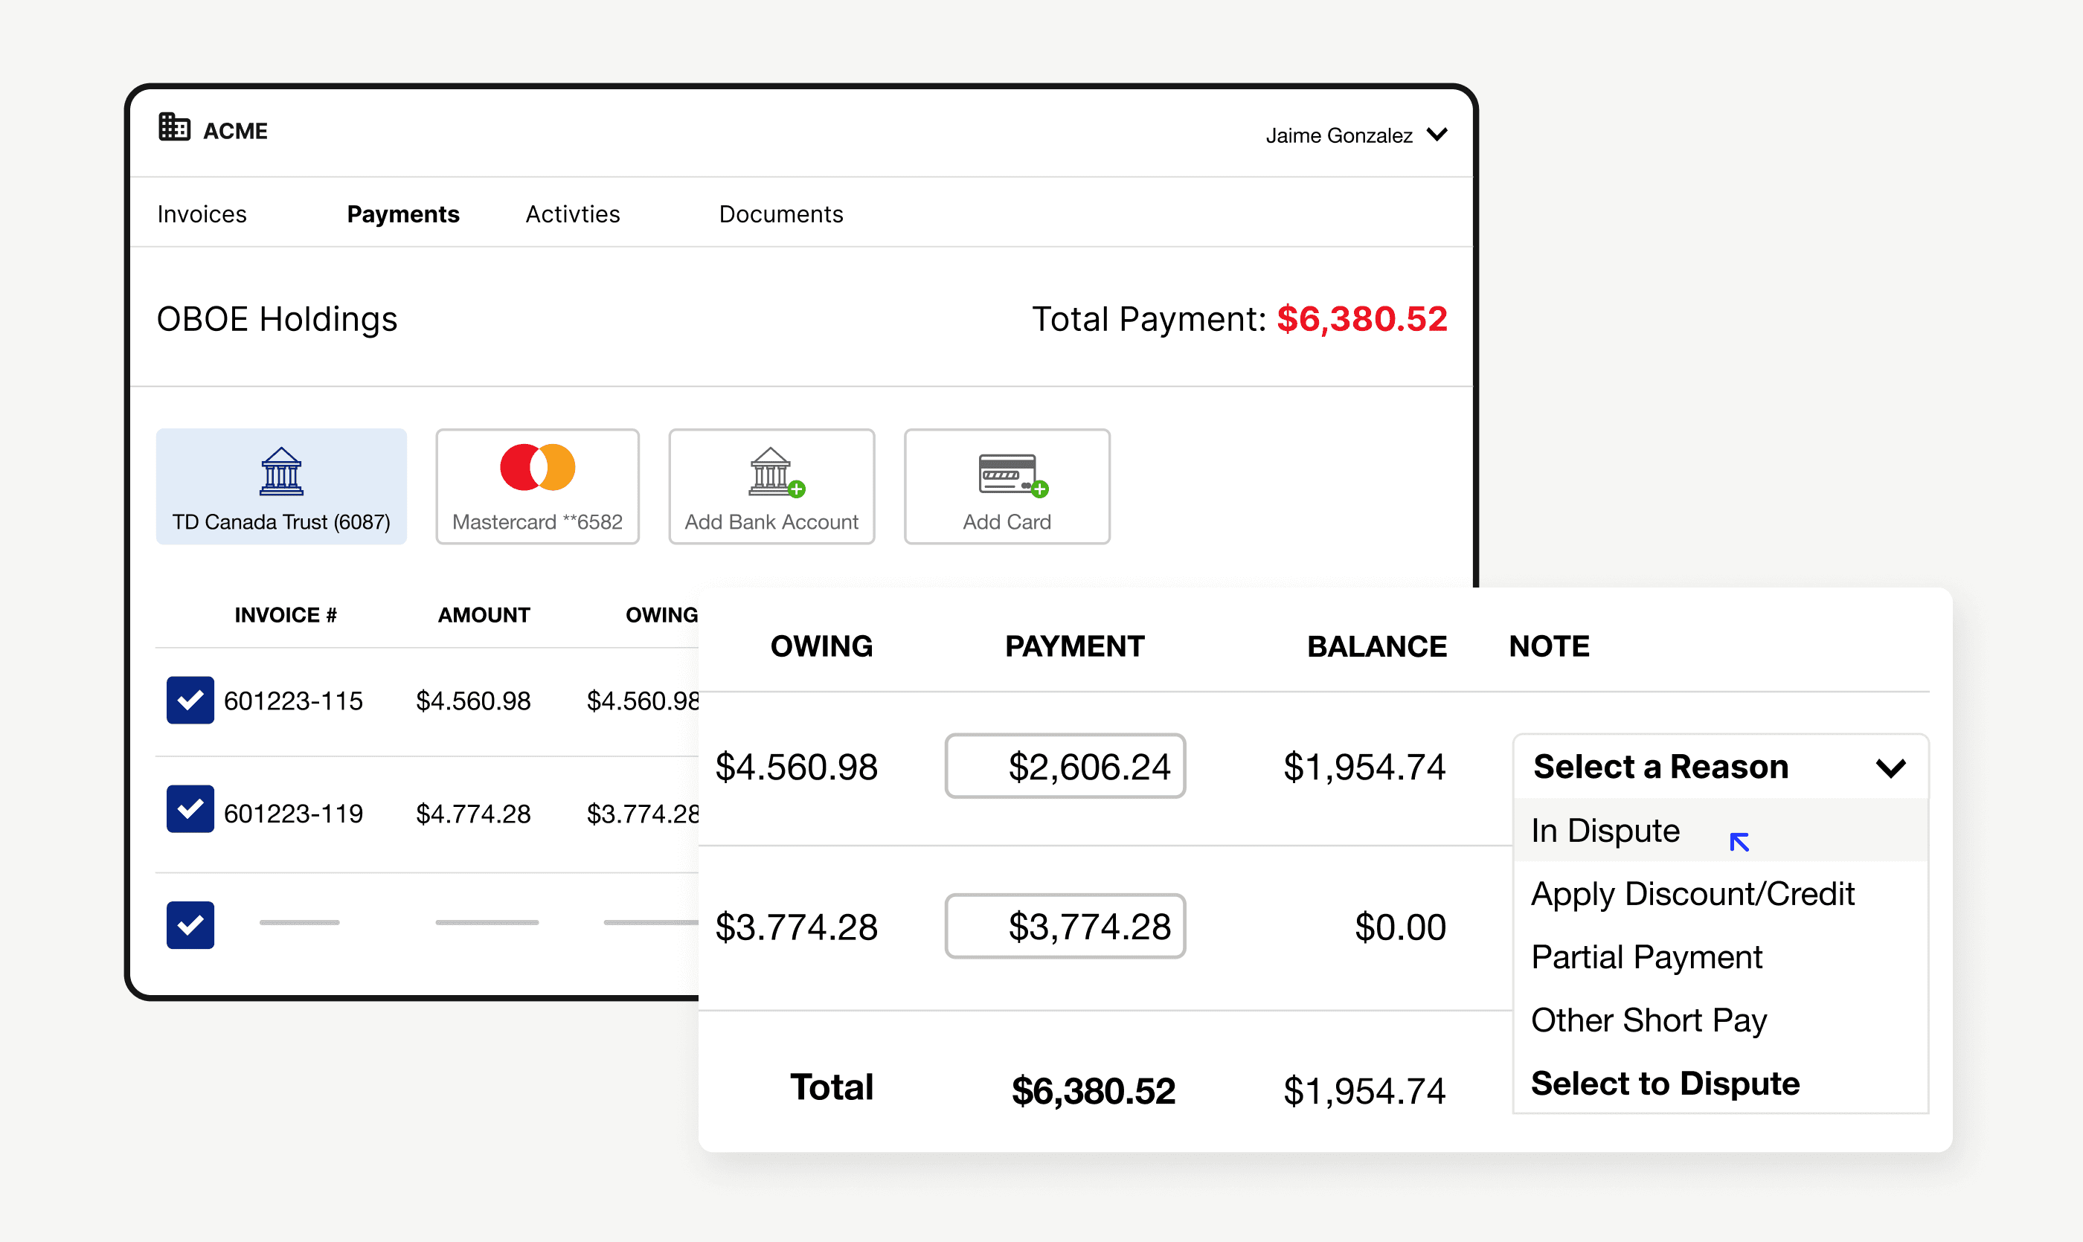Choose the Mastercard **6582 card logo

538,467
